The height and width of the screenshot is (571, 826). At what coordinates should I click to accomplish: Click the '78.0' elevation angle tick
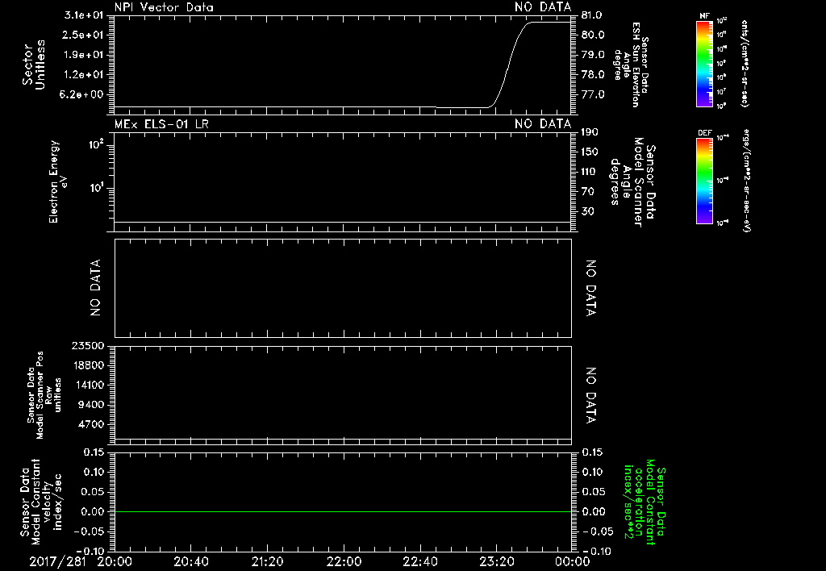point(593,75)
